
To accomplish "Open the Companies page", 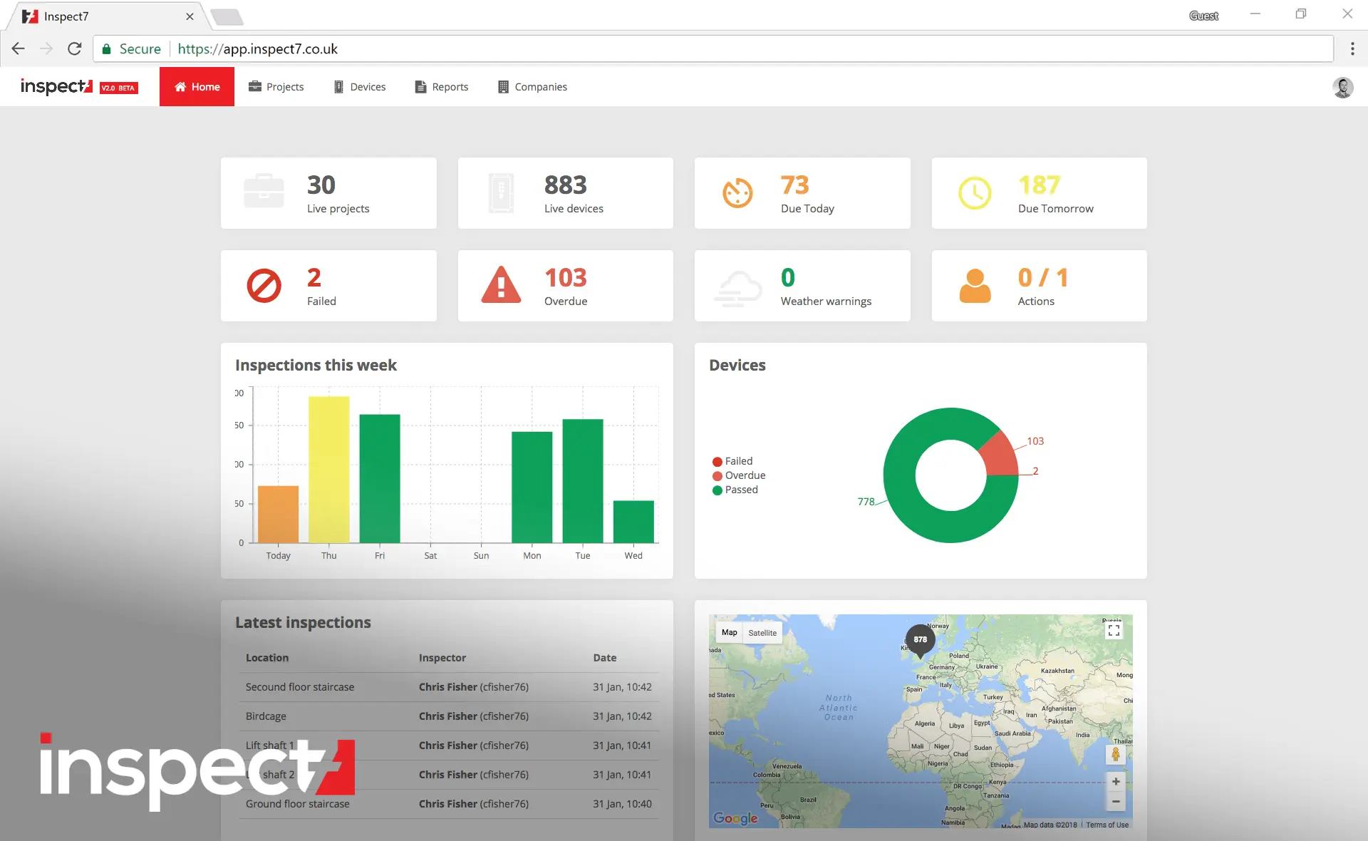I will coord(532,87).
